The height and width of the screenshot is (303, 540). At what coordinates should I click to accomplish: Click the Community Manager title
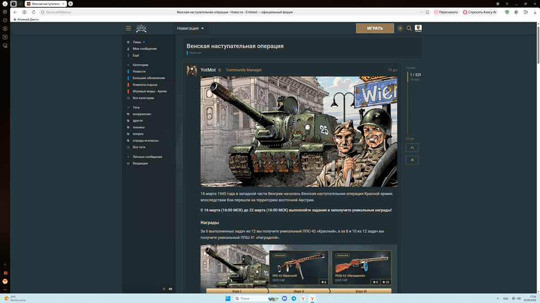244,70
